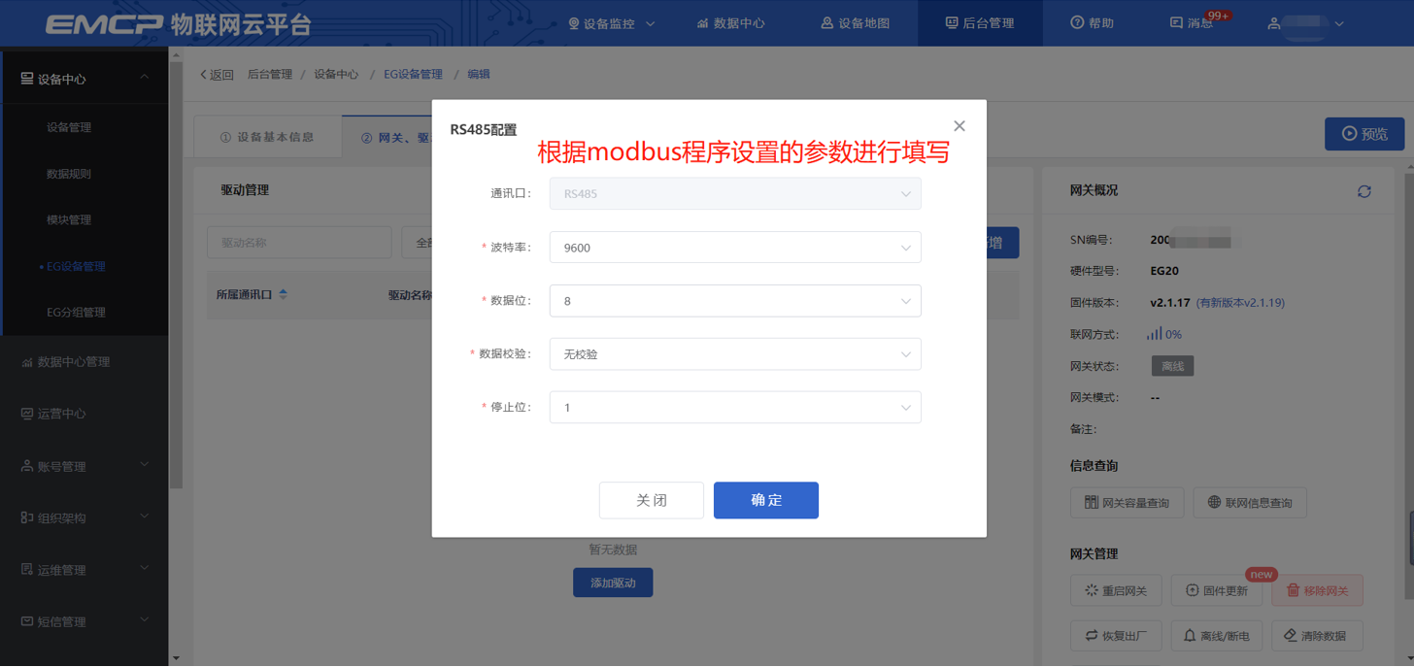Open 联网信息查询 globe icon button
The height and width of the screenshot is (667, 1414).
1250,503
